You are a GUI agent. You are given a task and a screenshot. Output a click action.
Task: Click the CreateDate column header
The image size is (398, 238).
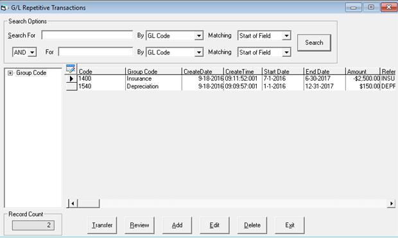click(x=203, y=72)
